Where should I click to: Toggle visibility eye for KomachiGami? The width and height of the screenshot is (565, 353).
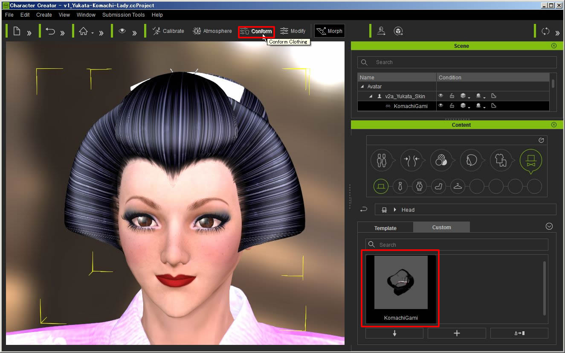click(x=441, y=106)
